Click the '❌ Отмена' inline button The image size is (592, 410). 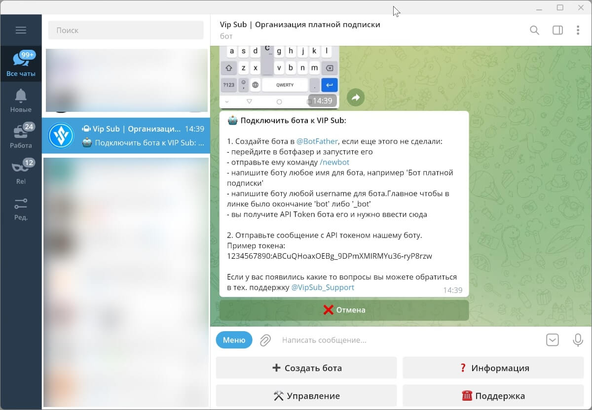344,310
